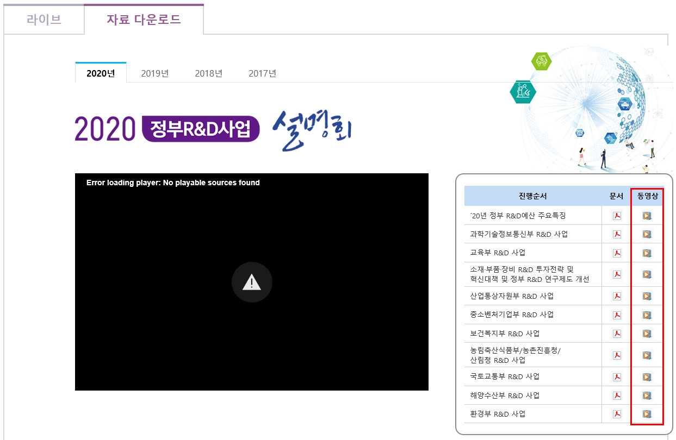Screen dimensions: 676x440
Task: Play video for 환경부 R&D 사업
Action: (647, 414)
